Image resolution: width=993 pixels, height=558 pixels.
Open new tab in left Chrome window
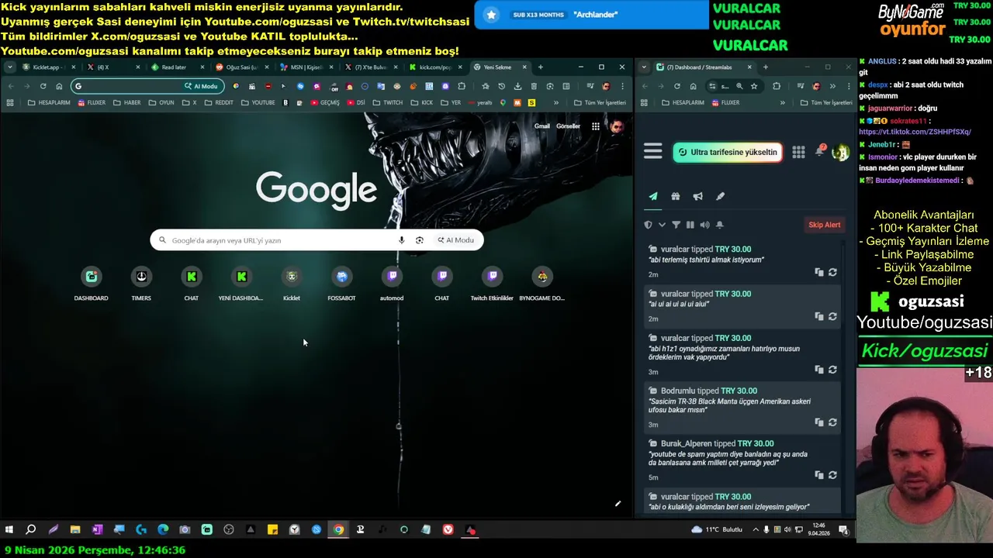pyautogui.click(x=541, y=67)
